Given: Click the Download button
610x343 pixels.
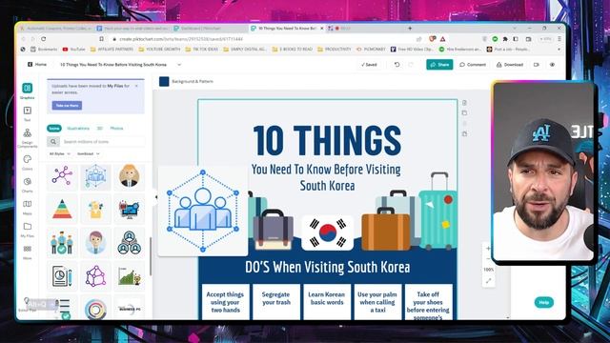Looking at the screenshot, I should tap(510, 65).
